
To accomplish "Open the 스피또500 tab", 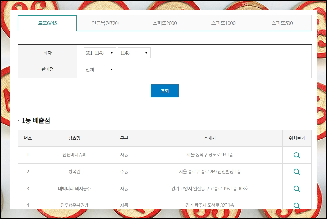I will (x=282, y=23).
